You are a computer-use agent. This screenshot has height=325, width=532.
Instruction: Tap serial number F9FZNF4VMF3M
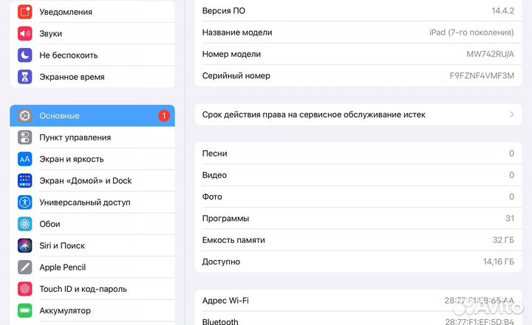tap(482, 75)
